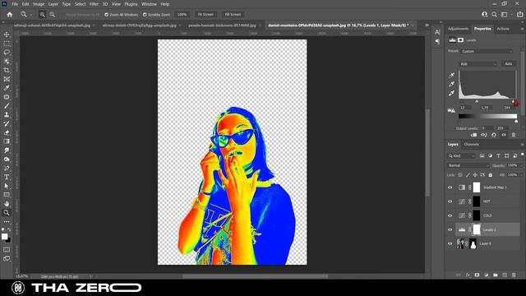Click the 100% zoom button
Screen dimensions: 526x296
pyautogui.click(x=182, y=15)
